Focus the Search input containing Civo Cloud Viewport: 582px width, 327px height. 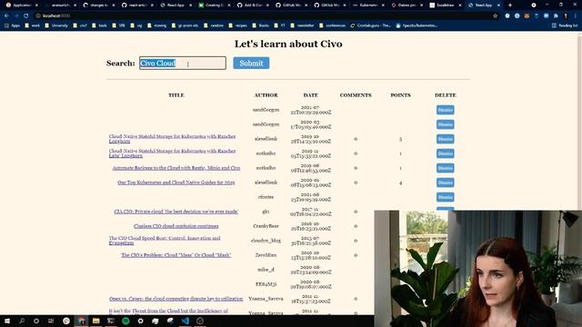183,63
